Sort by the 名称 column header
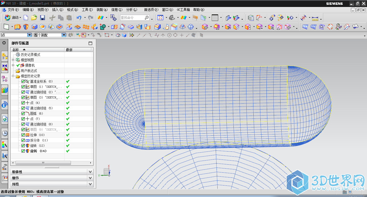 pos(37,50)
